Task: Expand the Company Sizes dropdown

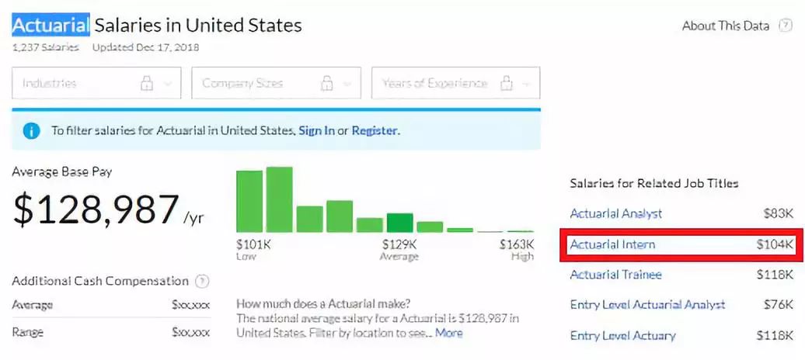Action: pos(276,82)
